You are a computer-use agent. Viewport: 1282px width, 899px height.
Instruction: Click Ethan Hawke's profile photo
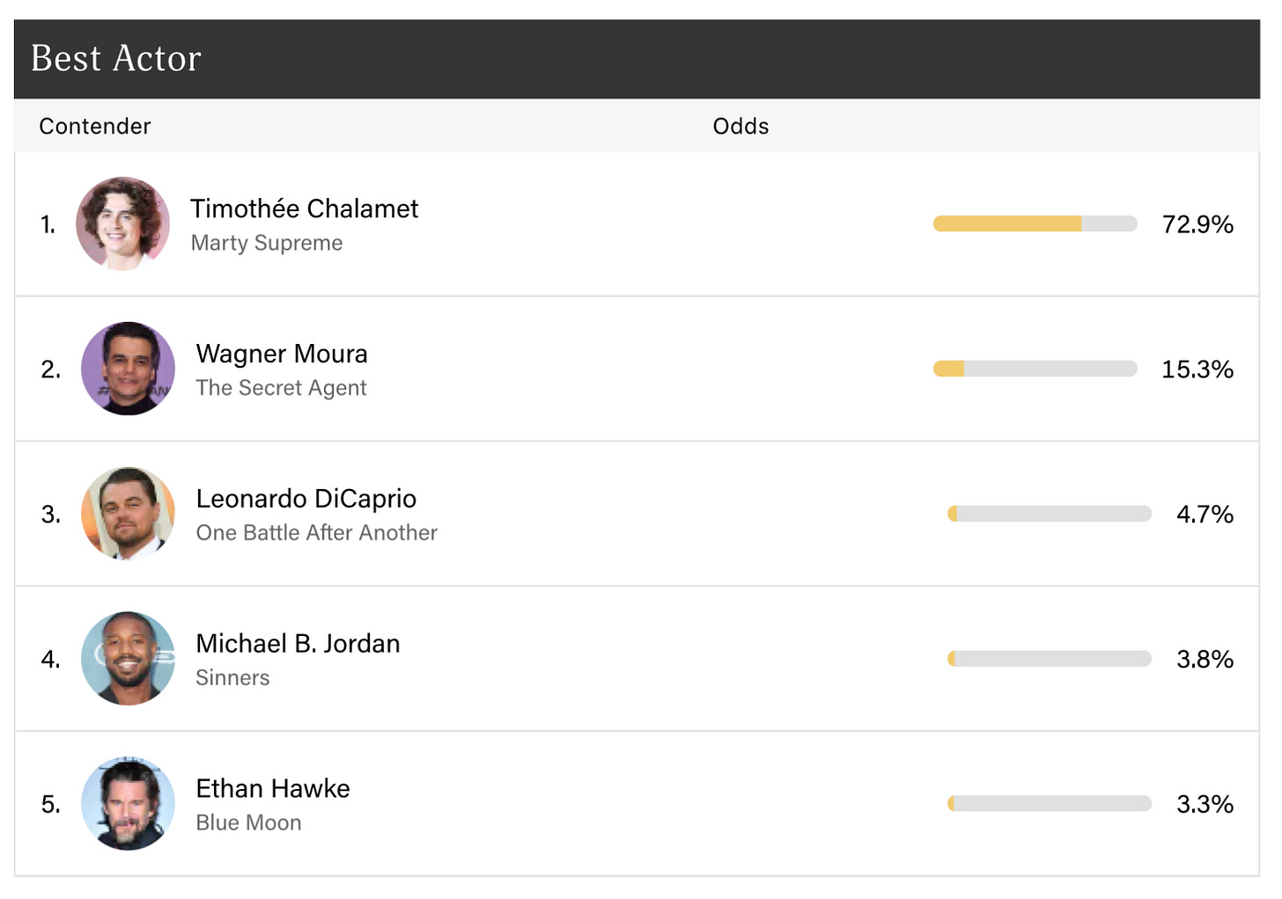pos(128,804)
